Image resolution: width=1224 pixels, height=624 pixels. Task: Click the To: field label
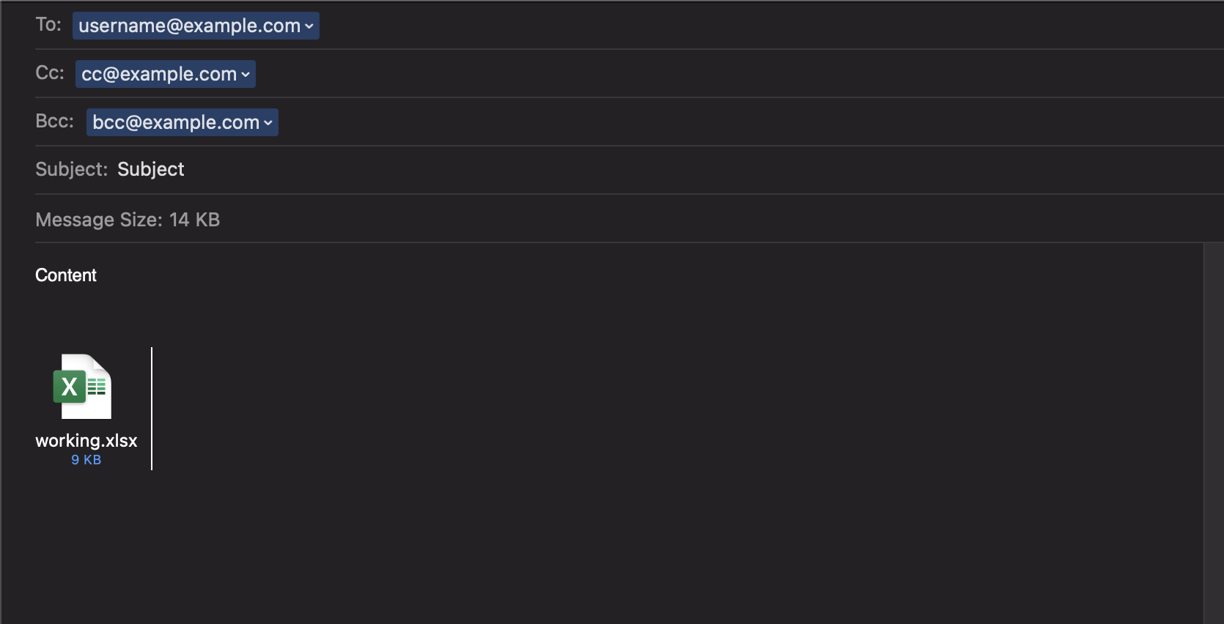tap(48, 25)
